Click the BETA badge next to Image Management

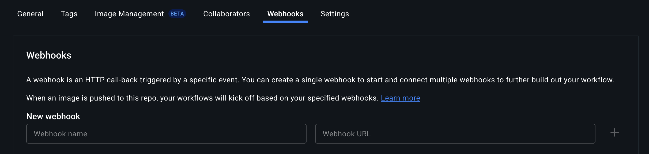coord(177,13)
